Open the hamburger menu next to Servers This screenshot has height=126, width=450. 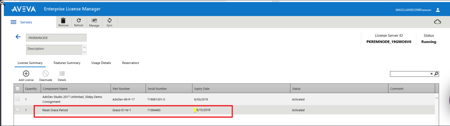pos(14,22)
